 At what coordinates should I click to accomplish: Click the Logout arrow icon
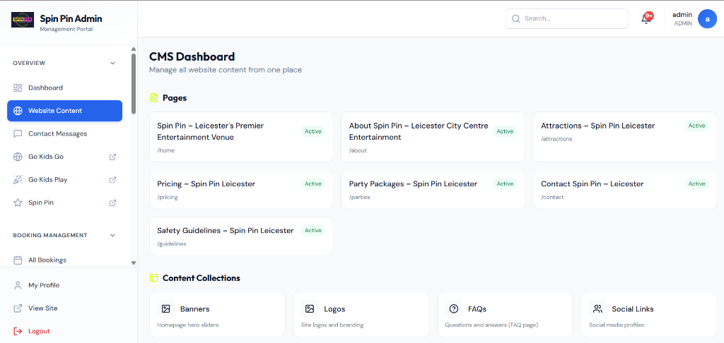pyautogui.click(x=18, y=331)
